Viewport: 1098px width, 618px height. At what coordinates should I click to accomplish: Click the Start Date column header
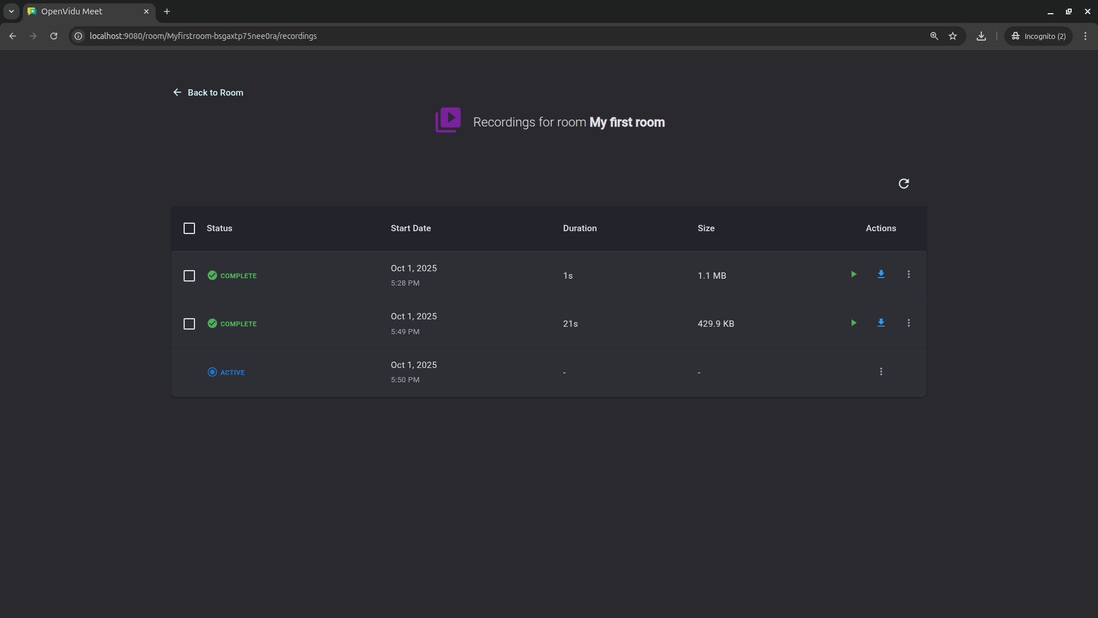(x=411, y=228)
